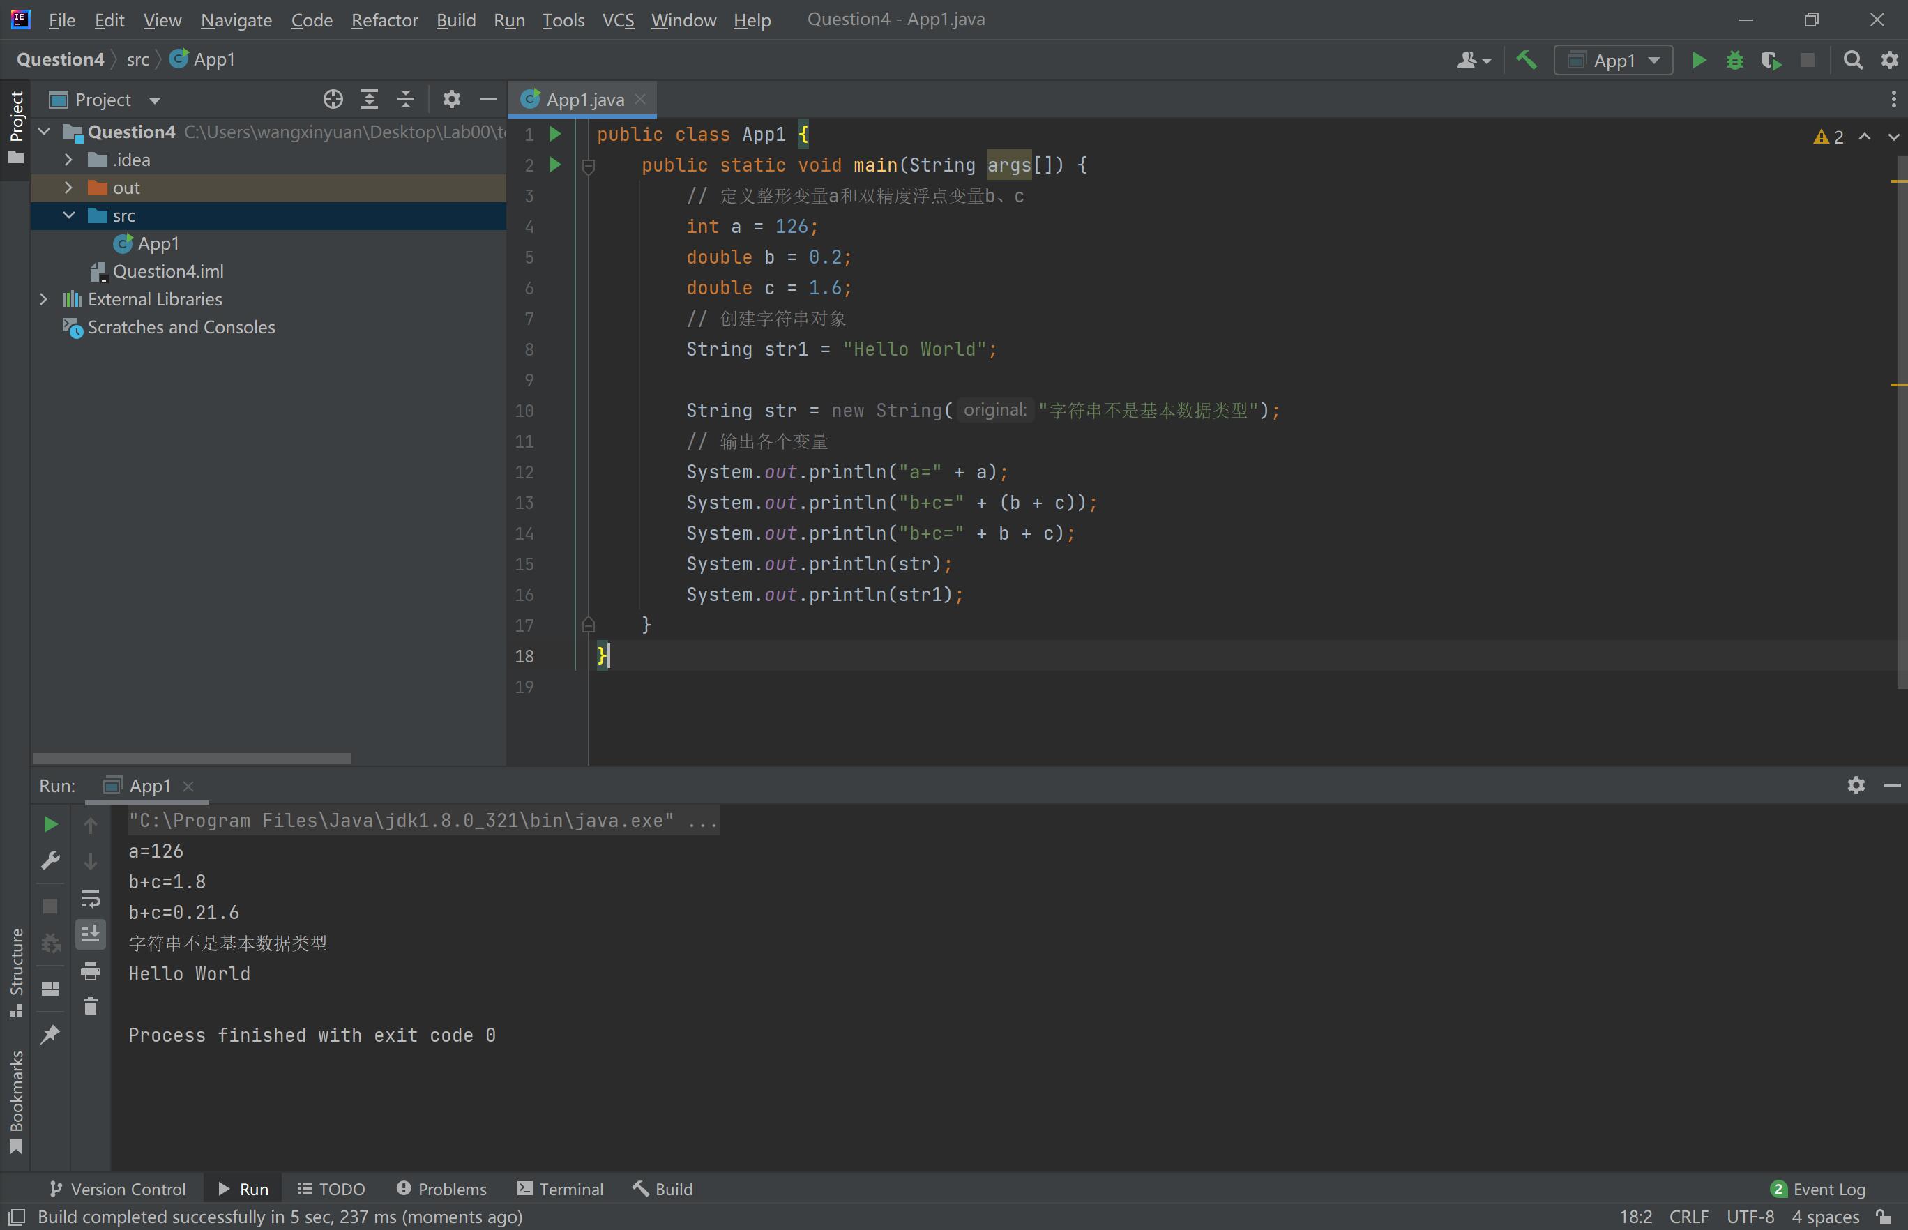
Task: Change UTF-8 file encoding
Action: click(1750, 1217)
